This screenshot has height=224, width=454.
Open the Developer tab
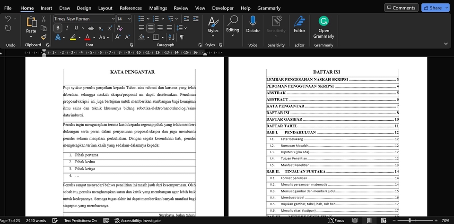click(x=223, y=8)
